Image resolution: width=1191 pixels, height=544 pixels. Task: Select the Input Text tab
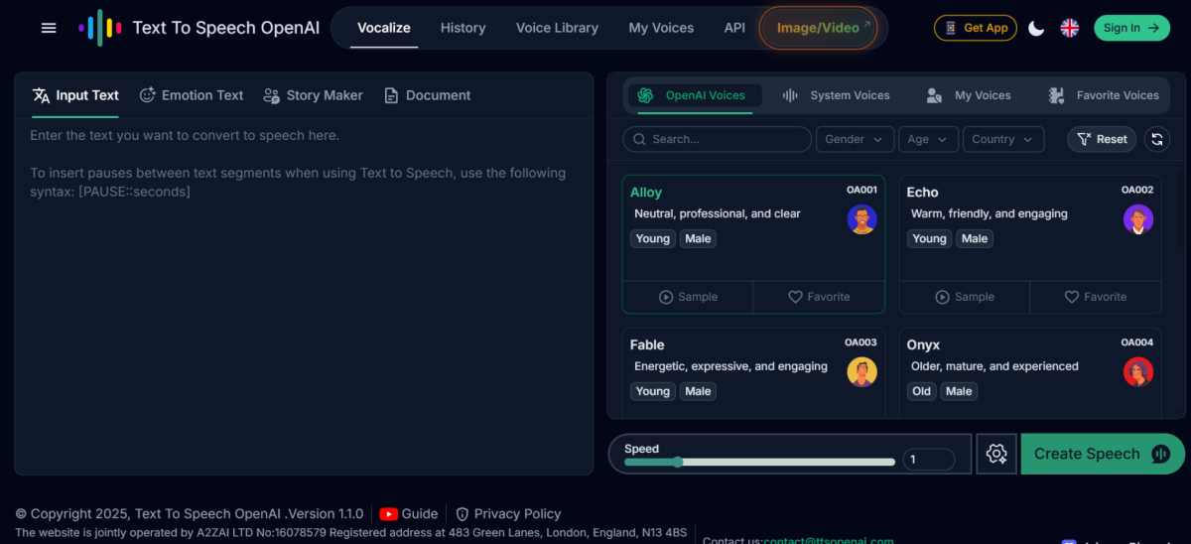pyautogui.click(x=75, y=95)
